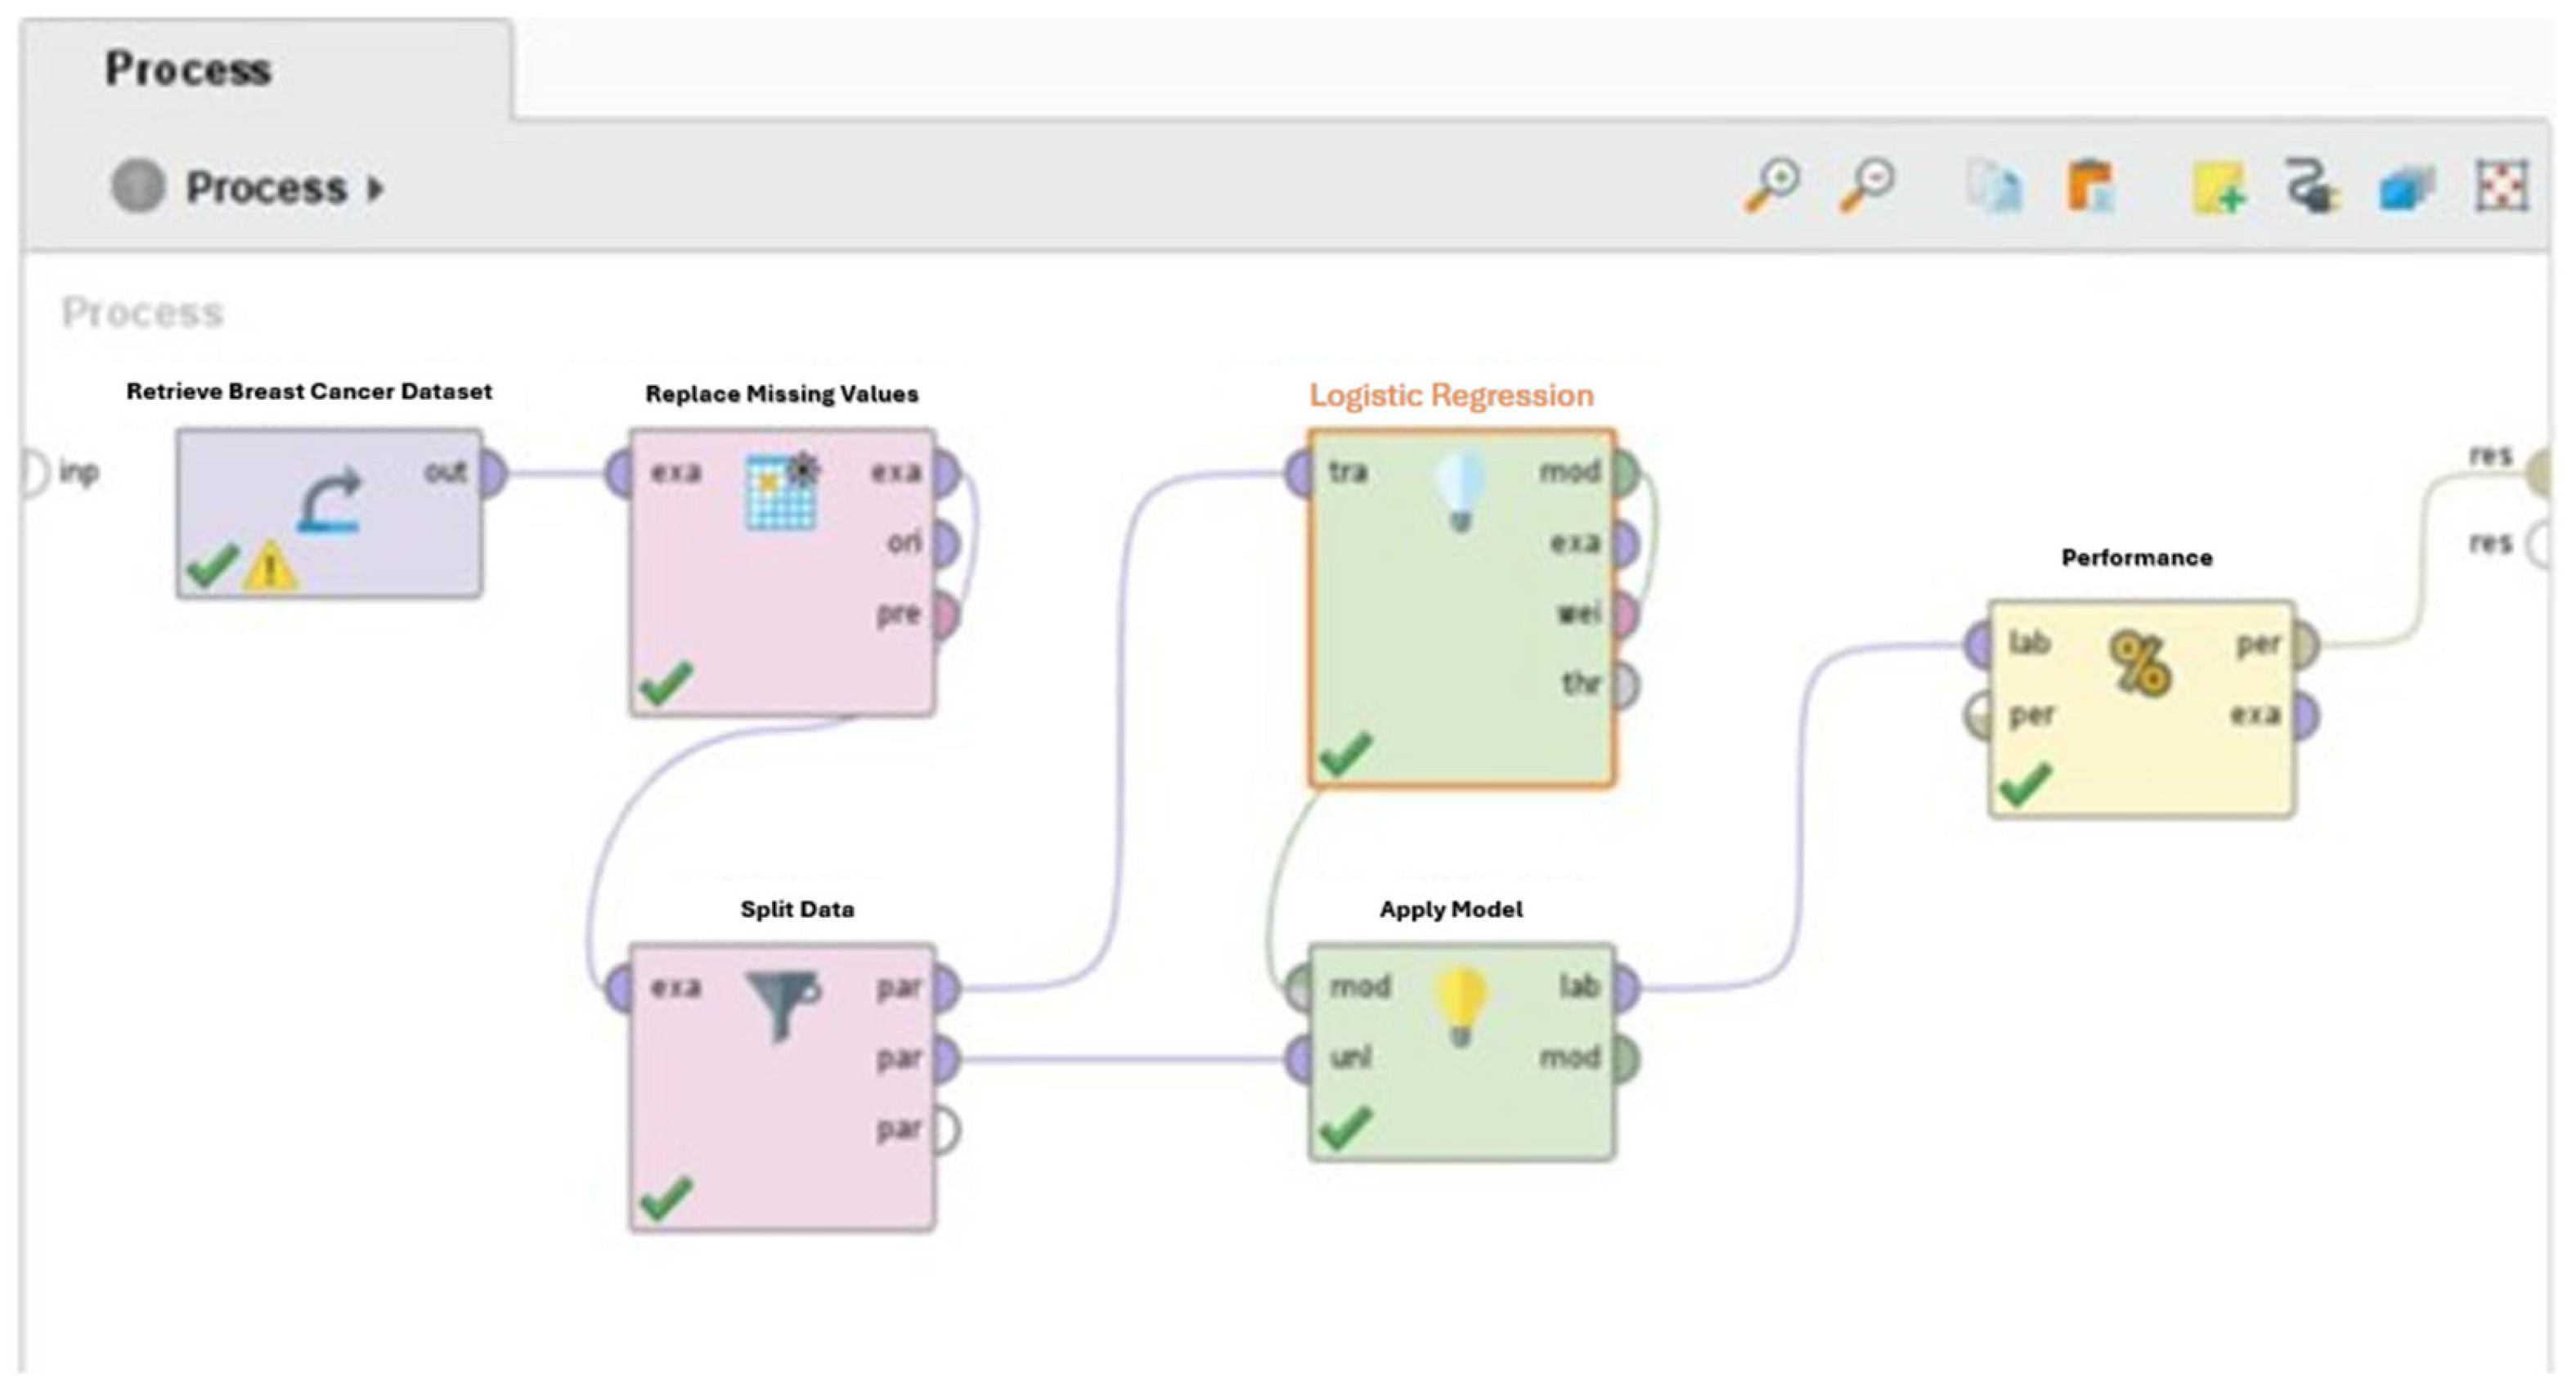
Task: Click the zoom out magnifier icon
Action: coord(1866,185)
